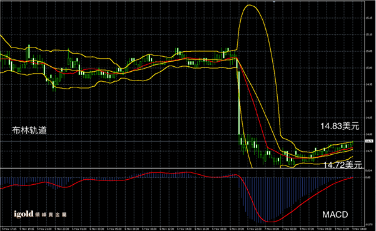Click the 15.00 price axis label
Screen dimensions: 376x231
coord(369,68)
